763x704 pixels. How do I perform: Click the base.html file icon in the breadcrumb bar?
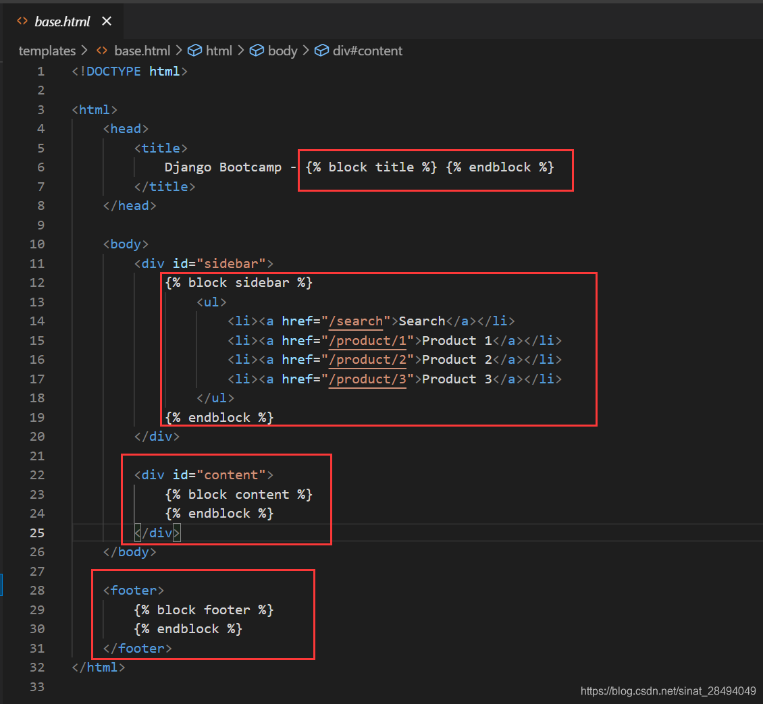pyautogui.click(x=101, y=51)
